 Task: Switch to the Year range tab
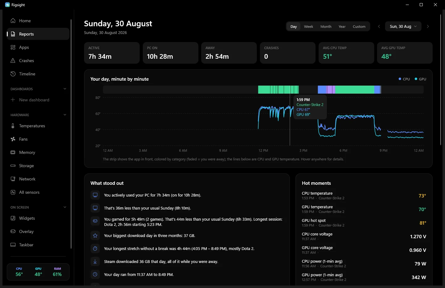point(342,27)
